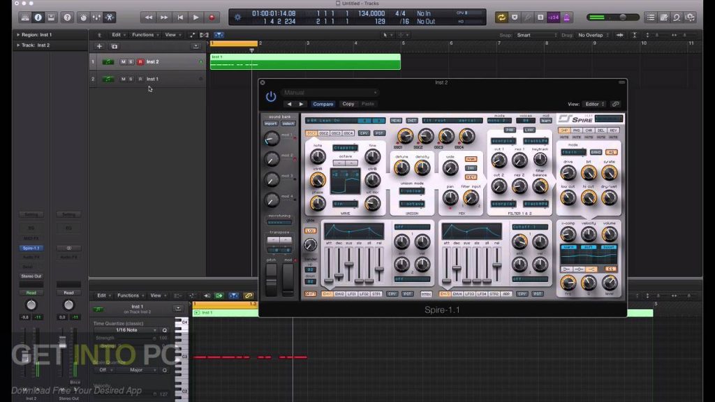Click the Spire pitch bend wheel
The image size is (715, 402).
coord(272,279)
